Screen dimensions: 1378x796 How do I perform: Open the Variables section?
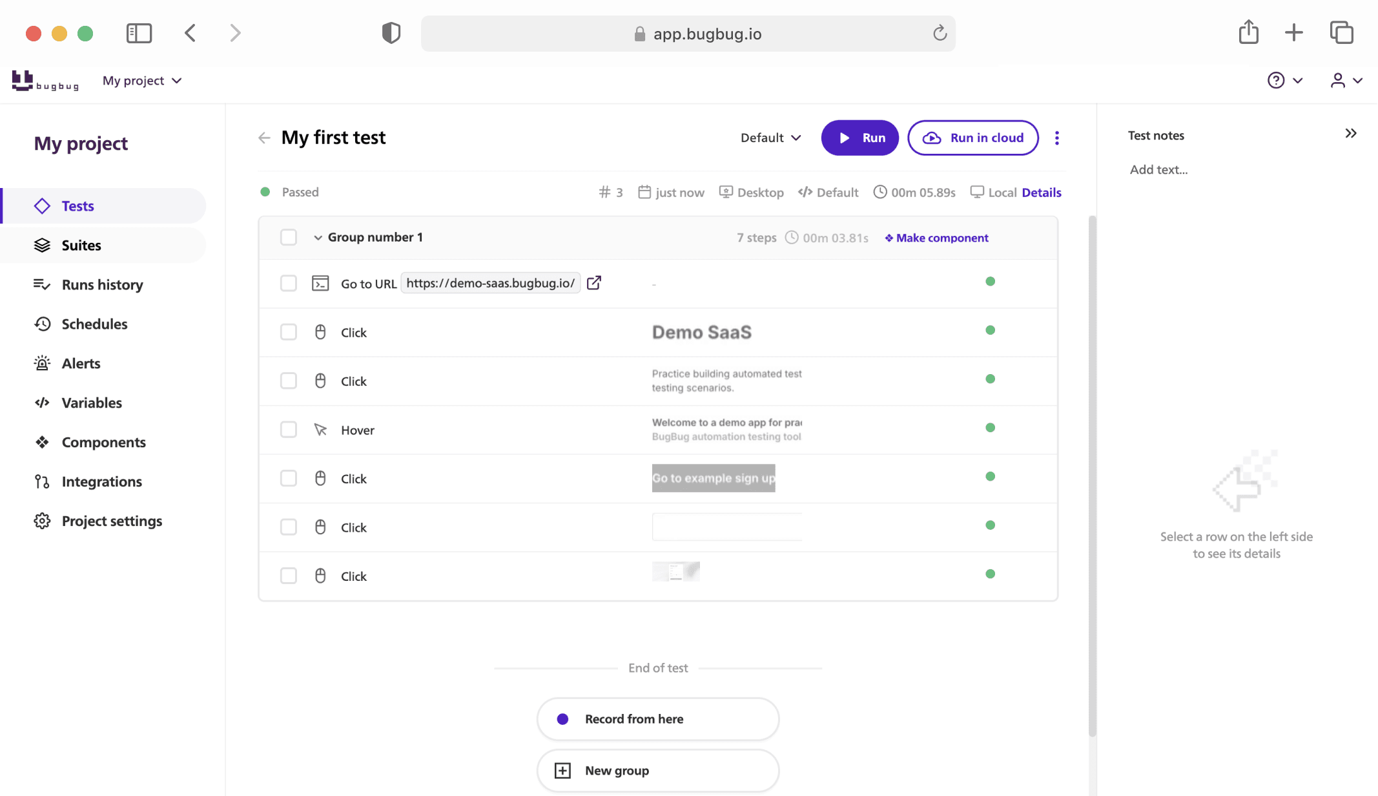(92, 403)
